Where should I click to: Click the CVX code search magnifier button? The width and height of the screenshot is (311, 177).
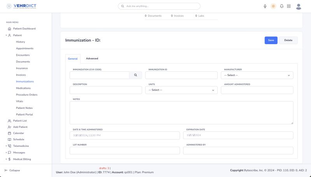pyautogui.click(x=135, y=75)
